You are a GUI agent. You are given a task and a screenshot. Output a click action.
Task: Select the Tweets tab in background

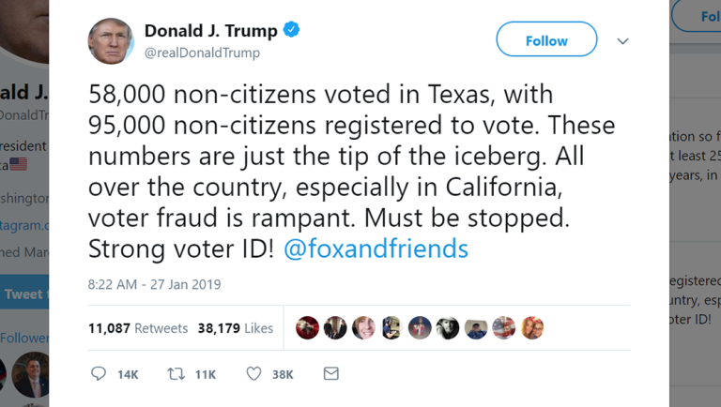point(23,294)
